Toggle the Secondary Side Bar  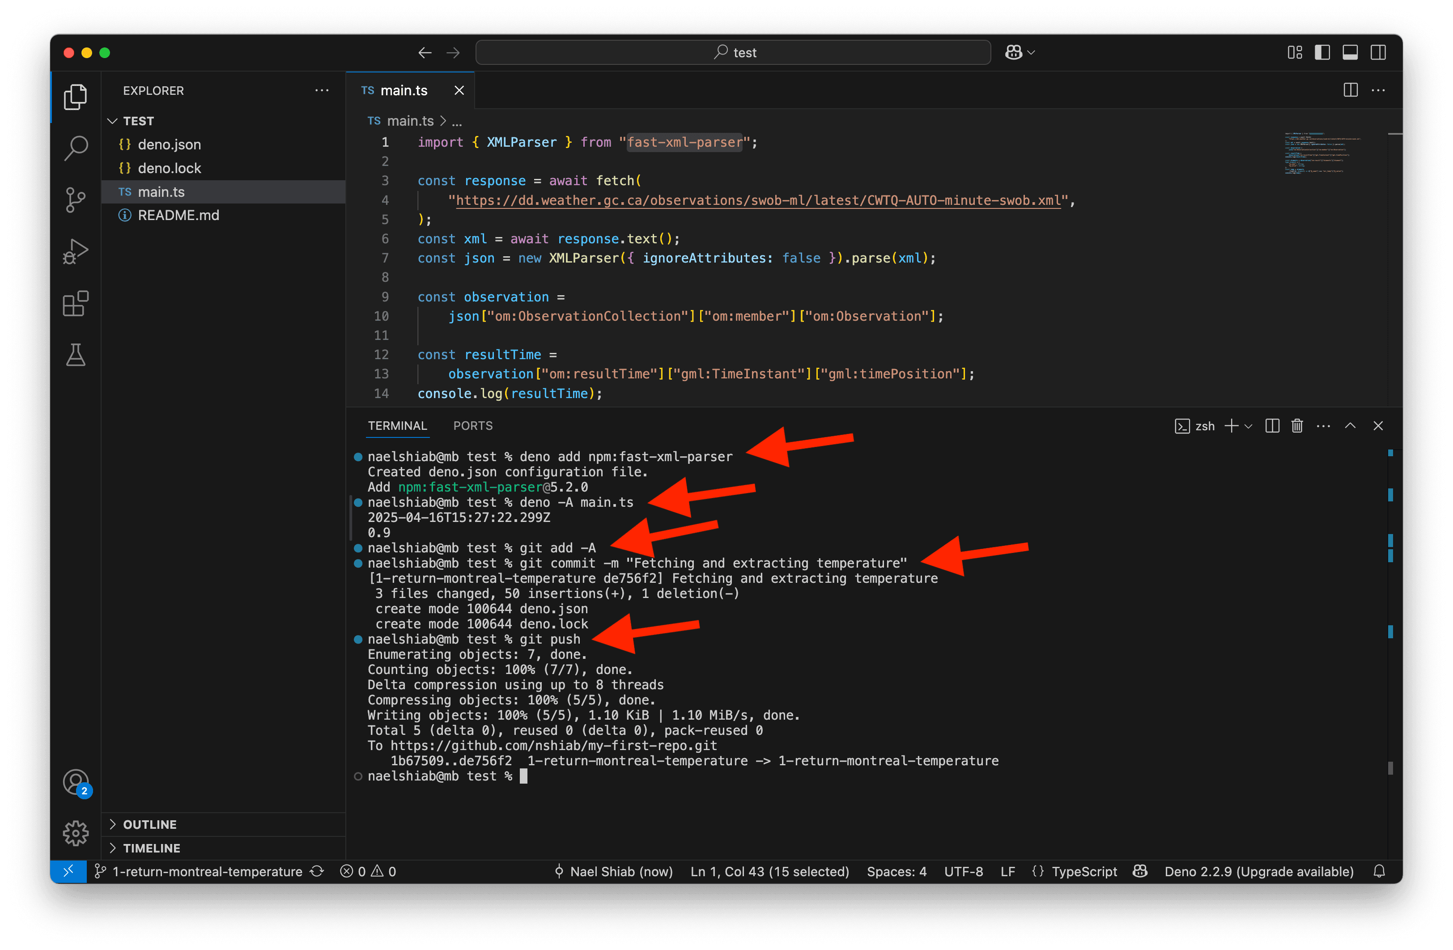[1378, 52]
